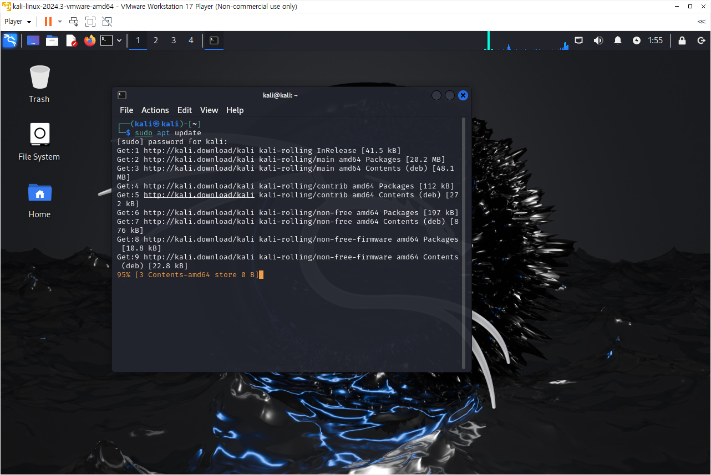Launch Firefox from the panel

point(89,40)
